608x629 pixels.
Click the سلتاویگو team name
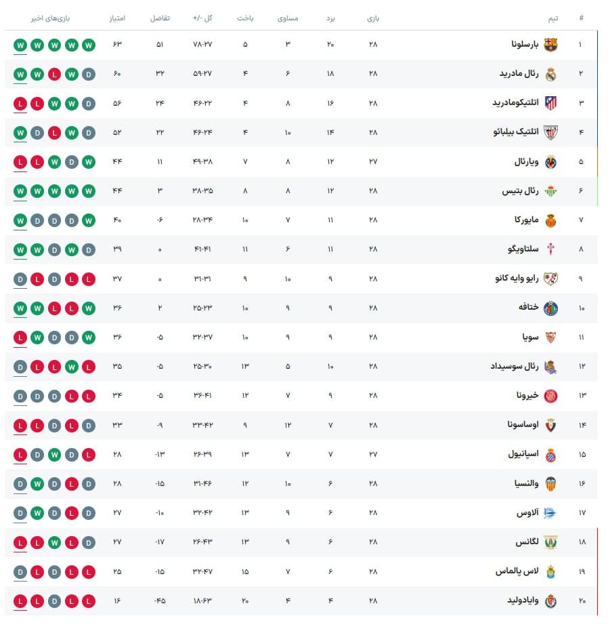point(523,249)
